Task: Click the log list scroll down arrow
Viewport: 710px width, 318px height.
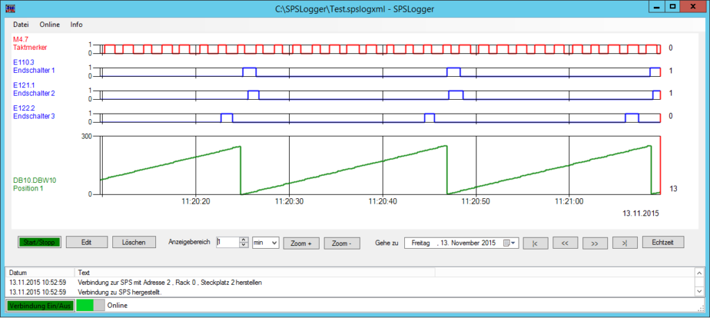Action: coord(699,291)
